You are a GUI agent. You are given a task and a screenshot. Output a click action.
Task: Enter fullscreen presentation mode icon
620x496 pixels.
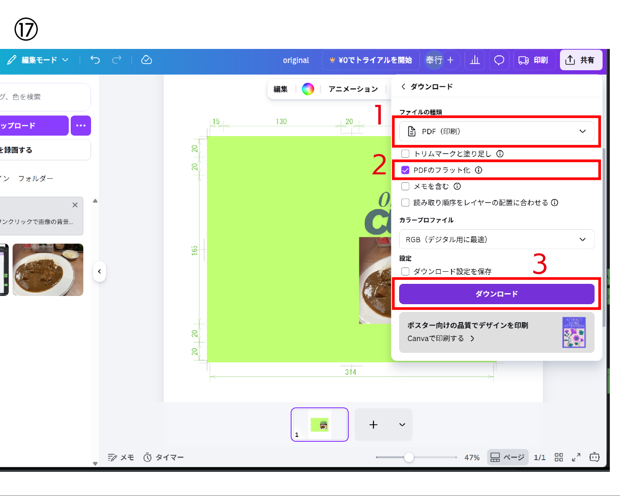pos(576,457)
